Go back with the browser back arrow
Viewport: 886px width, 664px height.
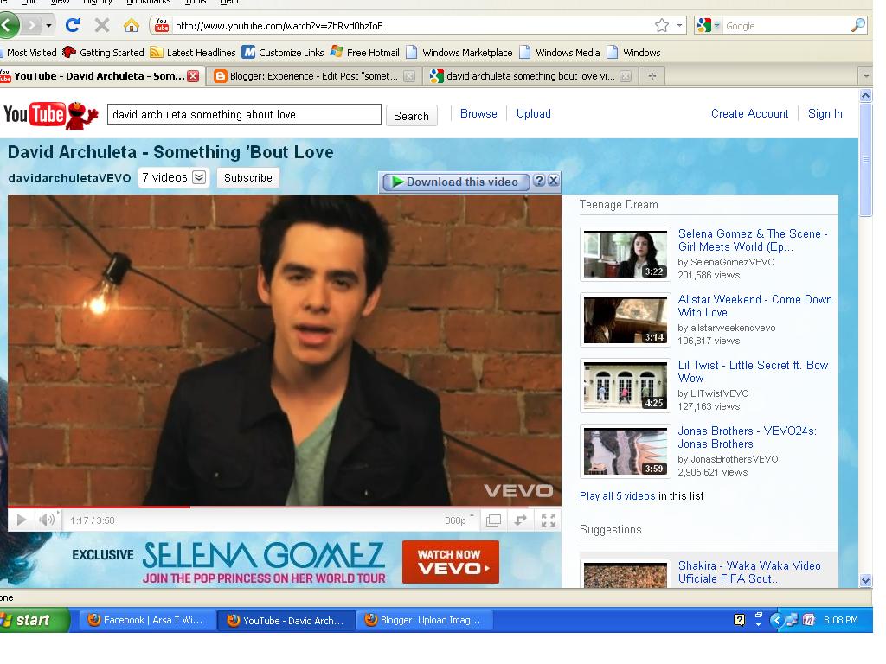[8, 25]
